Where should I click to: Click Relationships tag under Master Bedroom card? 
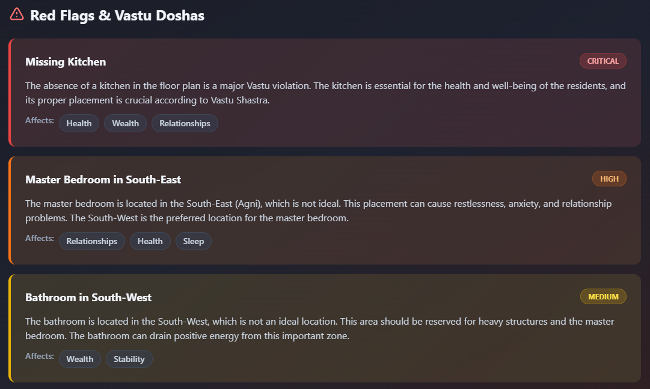point(91,241)
